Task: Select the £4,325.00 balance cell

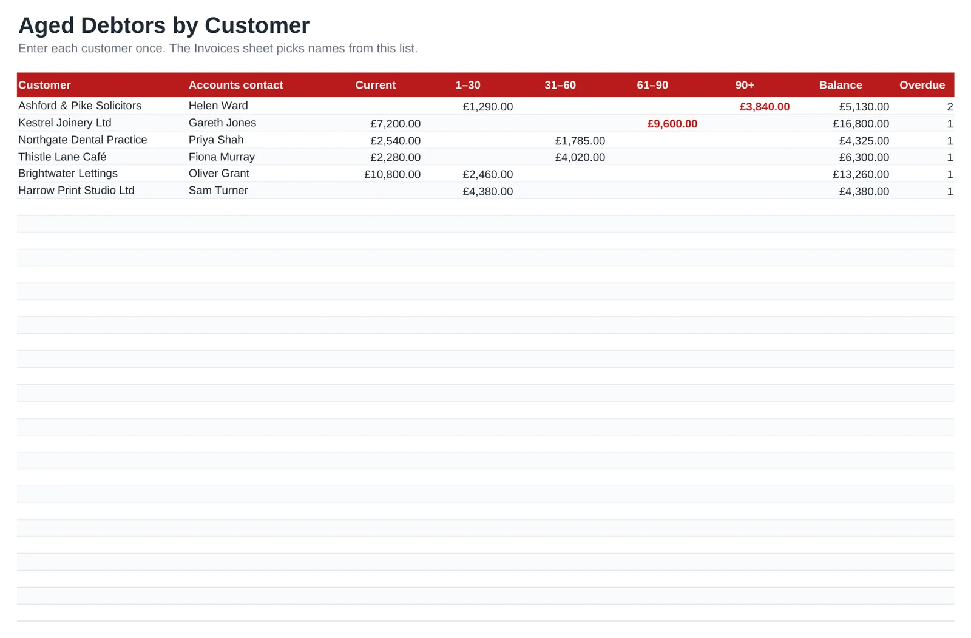Action: point(864,141)
